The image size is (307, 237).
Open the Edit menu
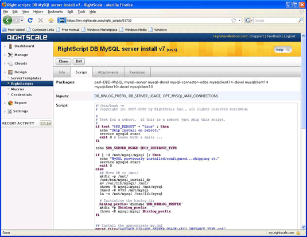[15, 11]
